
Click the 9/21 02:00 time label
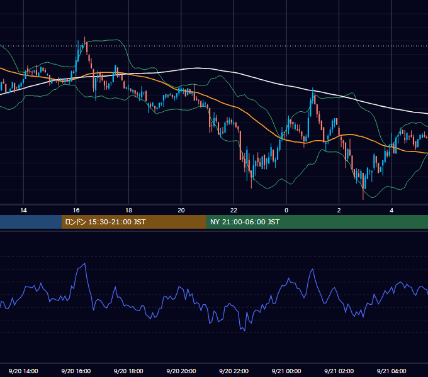click(339, 371)
